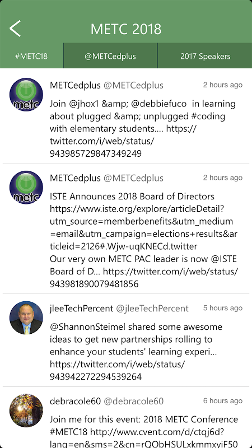Select the jleeTechPercent tweet about partnerships
Screen dimensions: 252x448
point(126,340)
